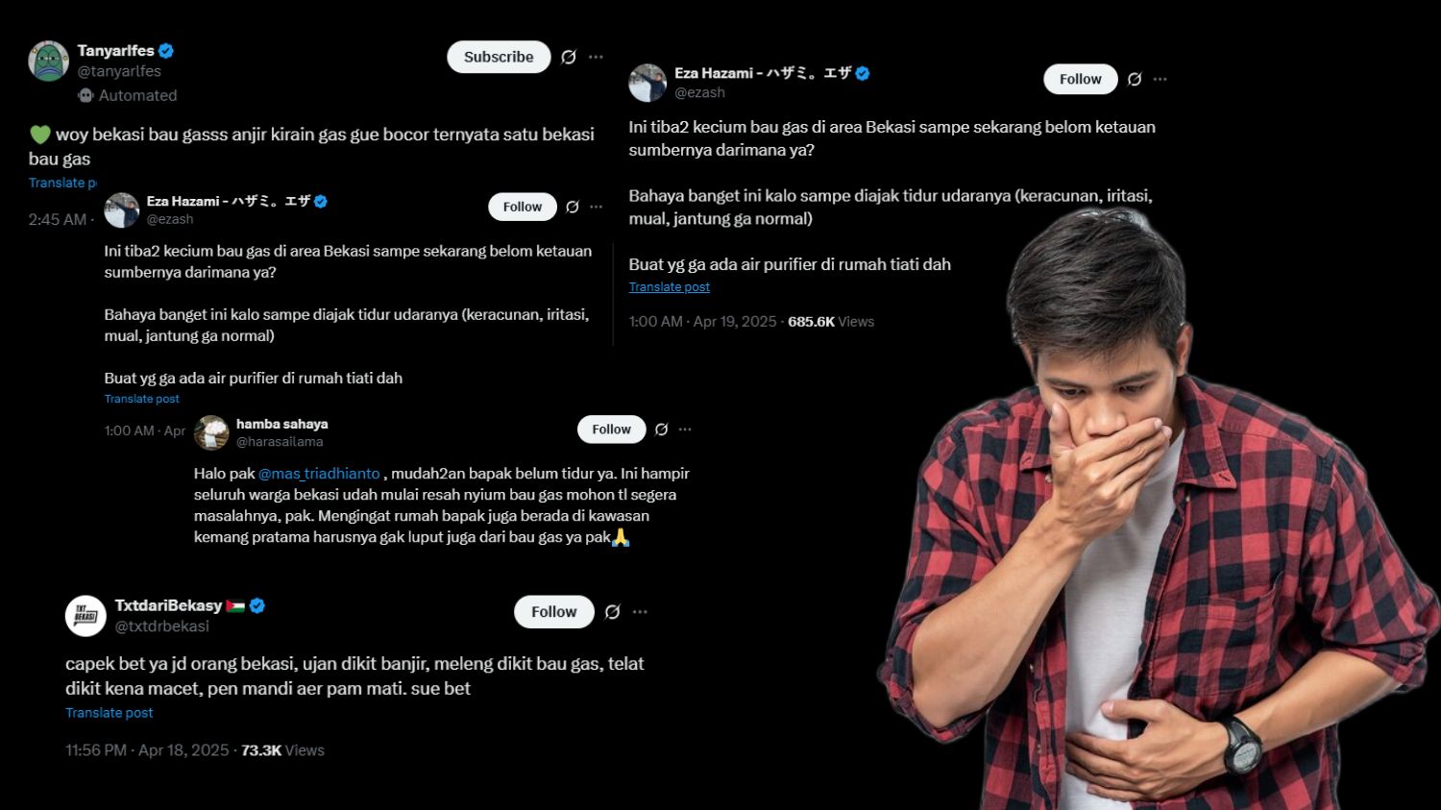Click the Subscribe button for Tanyarlfes
The width and height of the screenshot is (1441, 810).
[498, 57]
